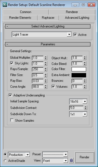Open the View dropdown showing Front

pyautogui.click(x=55, y=160)
